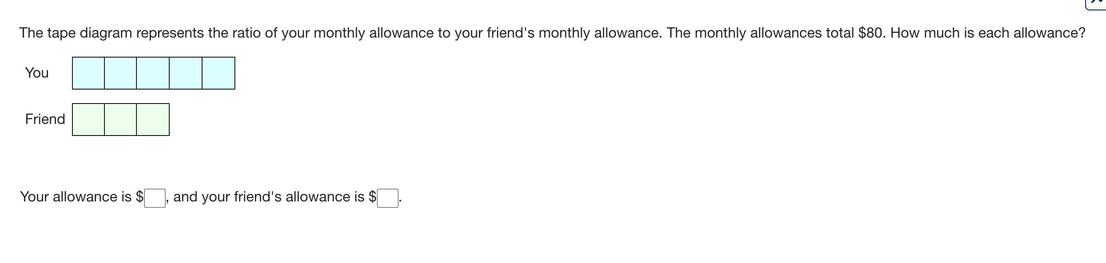This screenshot has width=1106, height=263.
Task: Click the first blue cell in the You tape
Action: [88, 73]
